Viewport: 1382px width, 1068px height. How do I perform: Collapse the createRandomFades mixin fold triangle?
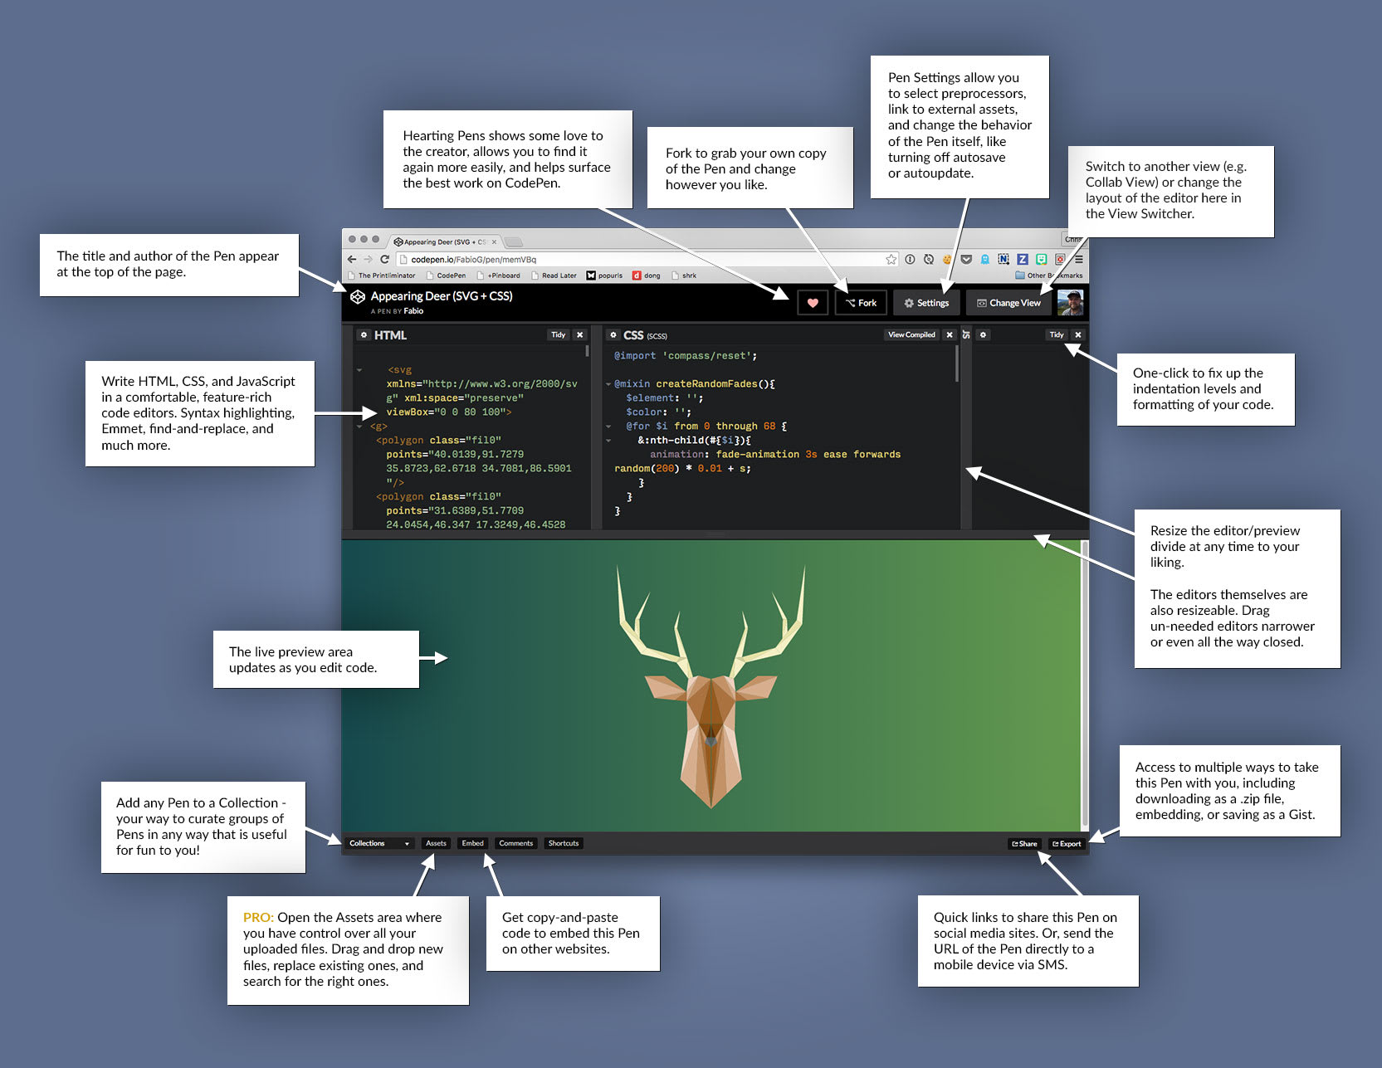pyautogui.click(x=608, y=383)
